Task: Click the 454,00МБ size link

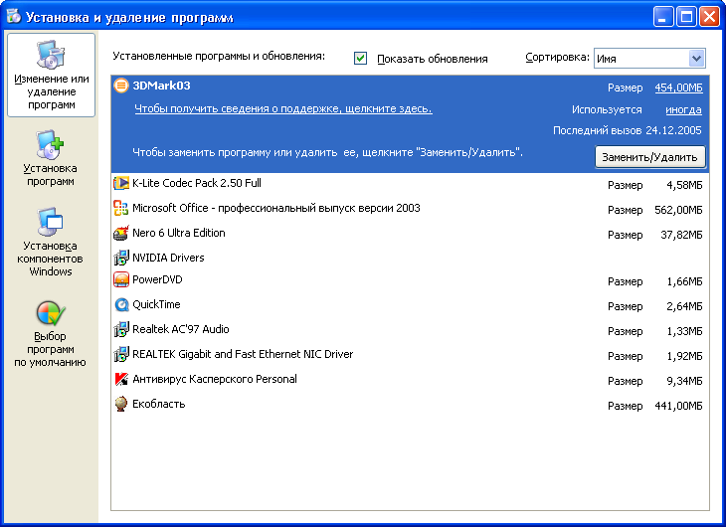Action: click(678, 88)
